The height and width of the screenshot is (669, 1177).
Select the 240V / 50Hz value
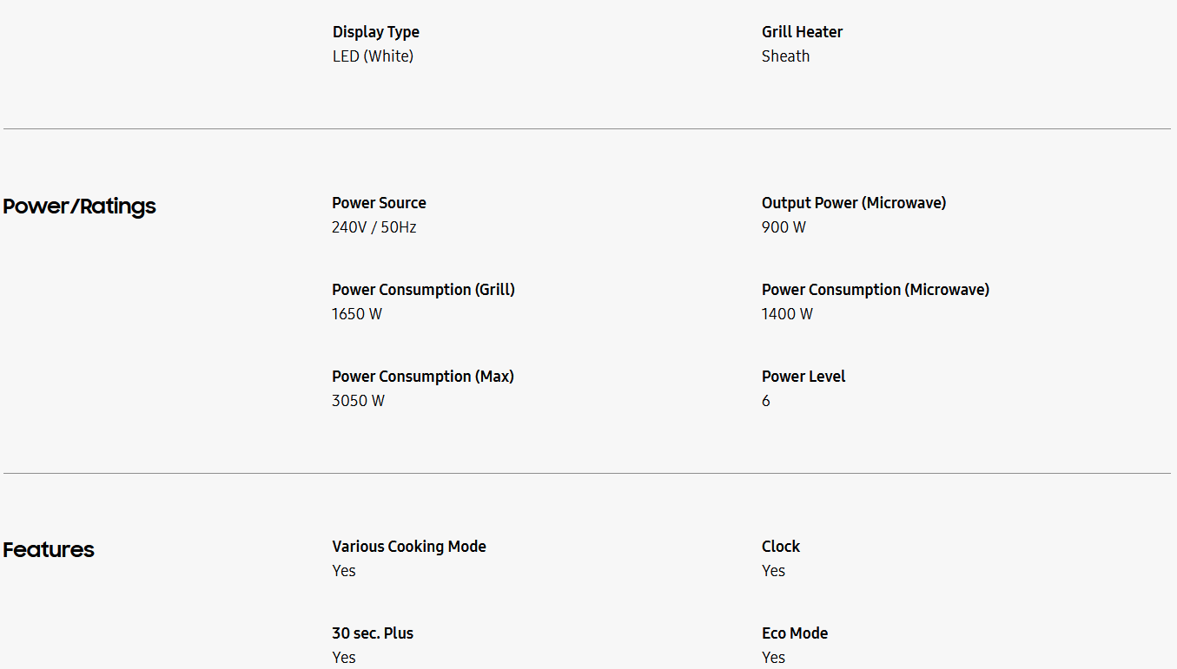point(374,227)
